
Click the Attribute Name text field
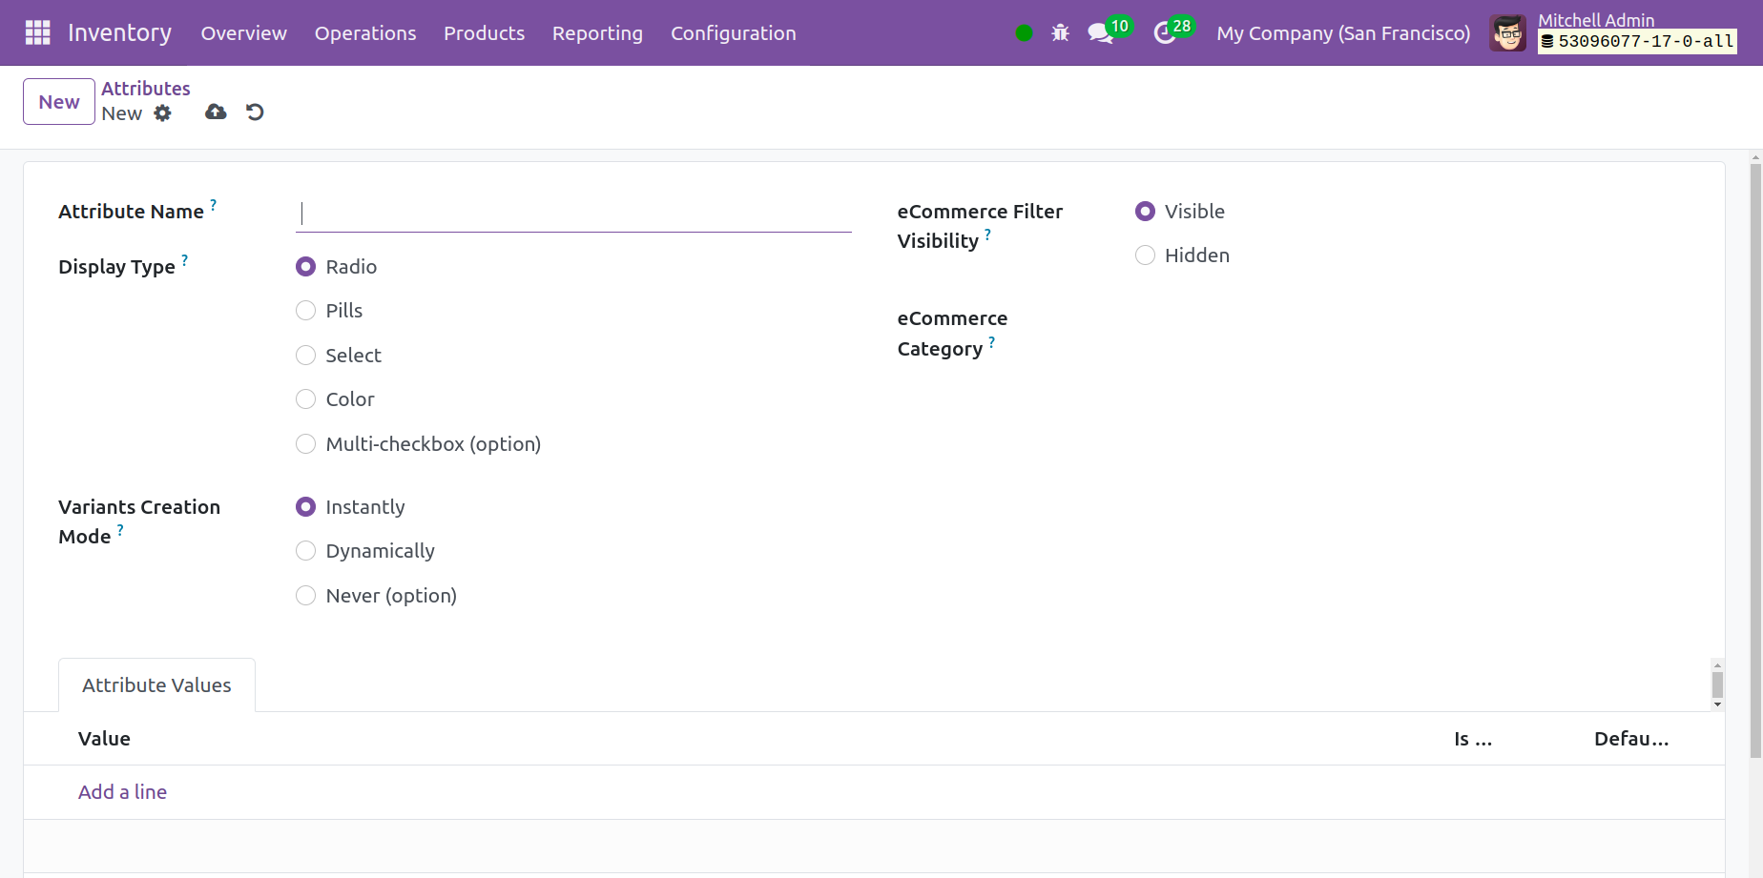573,214
